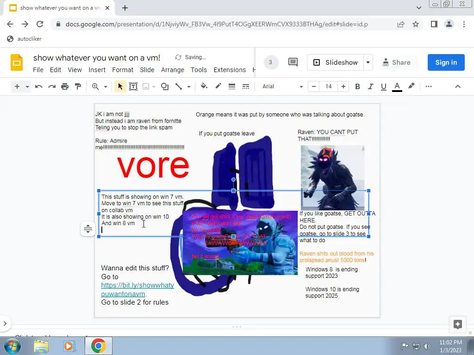Click the Share button
The height and width of the screenshot is (355, 474).
click(x=397, y=62)
